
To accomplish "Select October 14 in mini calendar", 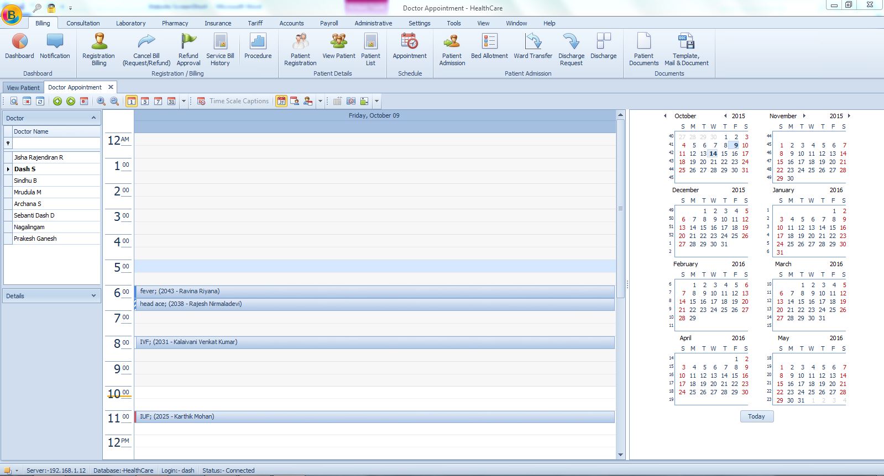I will click(x=713, y=154).
